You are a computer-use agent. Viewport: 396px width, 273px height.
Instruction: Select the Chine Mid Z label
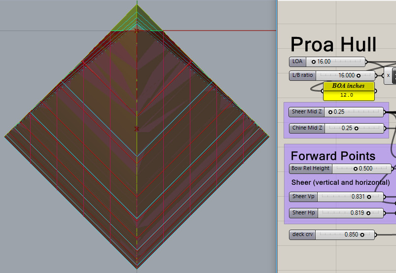click(x=307, y=128)
